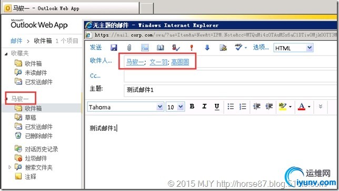This screenshot has width=339, height=191.
Task: Decrease paragraph indent
Action: coord(257,107)
